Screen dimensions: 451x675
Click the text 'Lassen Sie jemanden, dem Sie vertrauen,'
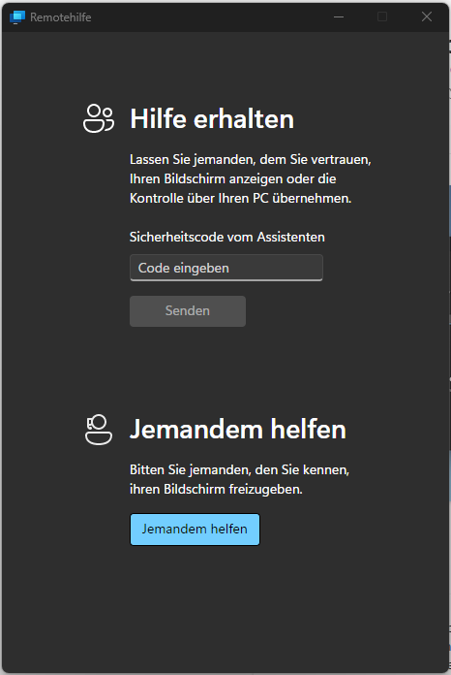tap(251, 160)
